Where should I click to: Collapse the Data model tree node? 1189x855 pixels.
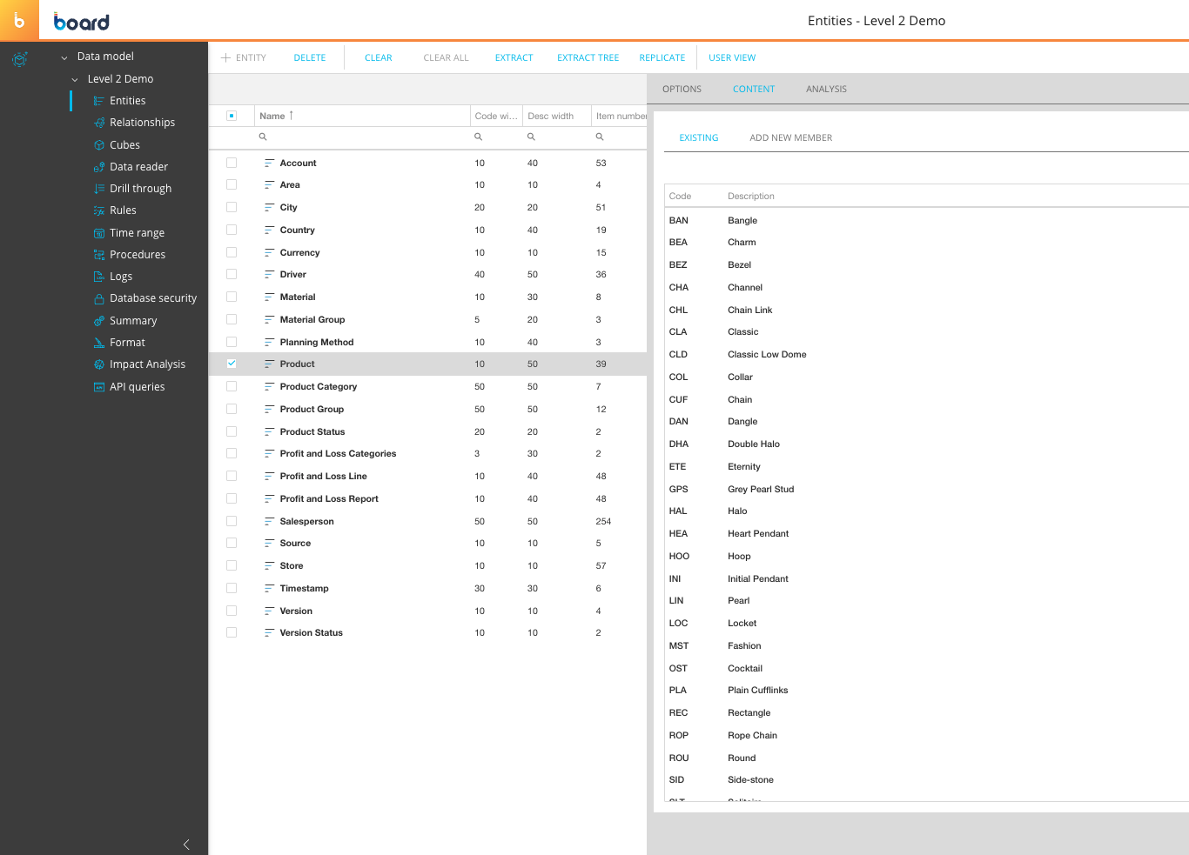[64, 56]
